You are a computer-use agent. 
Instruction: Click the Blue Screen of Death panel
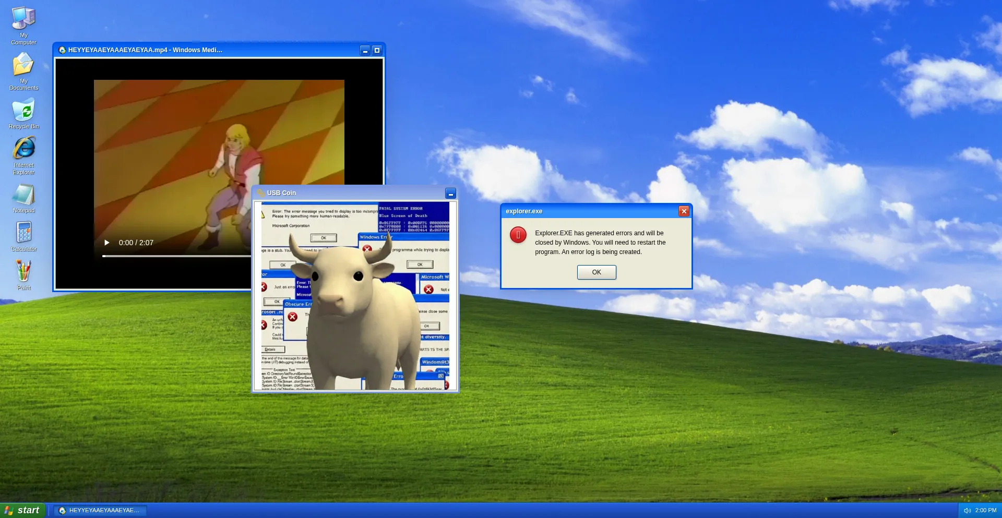[x=413, y=217]
